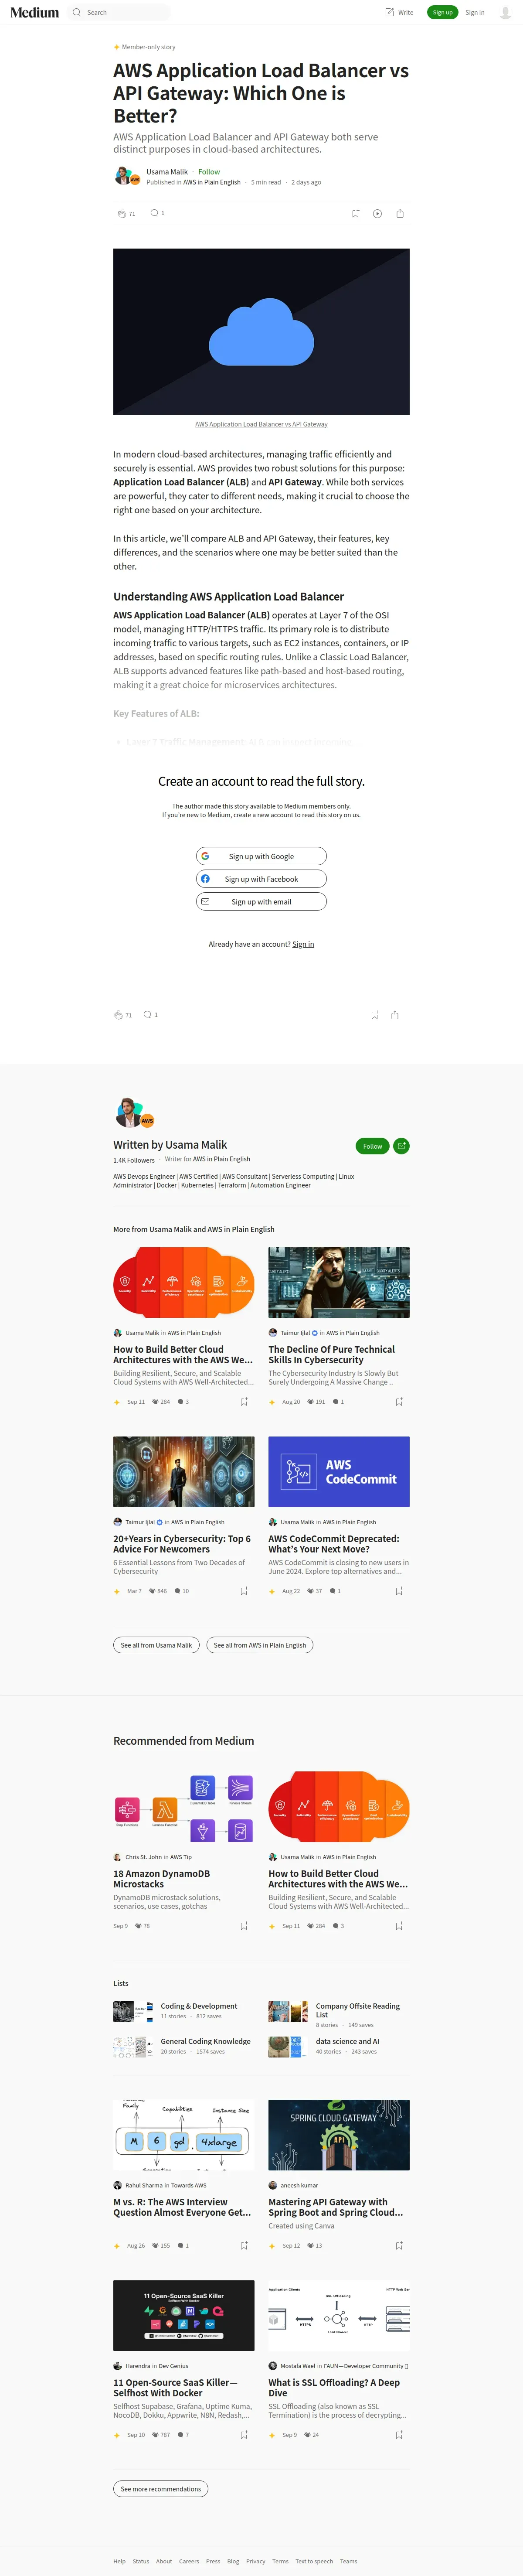Clap icon below the signup prompt

click(x=118, y=1015)
